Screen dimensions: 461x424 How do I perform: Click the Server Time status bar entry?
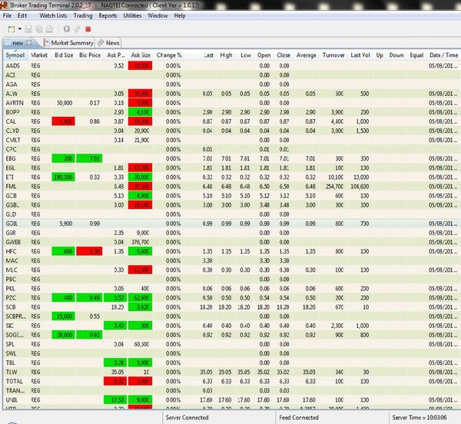coord(420,417)
